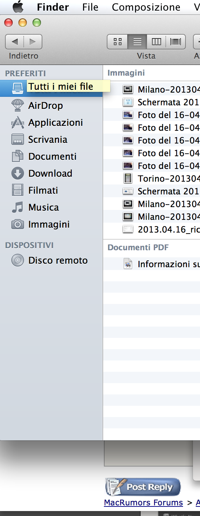Select Applicazioni icon in sidebar
Viewport: 200px width, 516px height.
(x=18, y=123)
